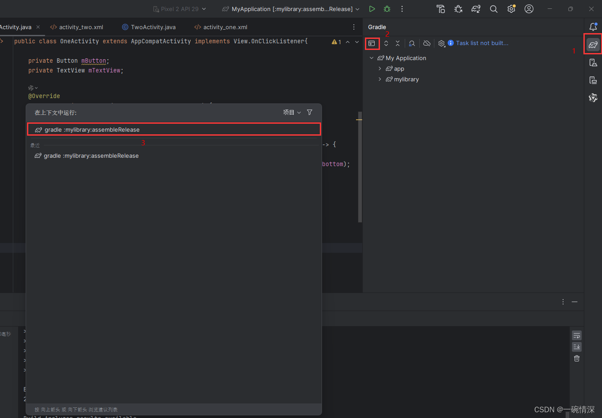Click the filter funnel icon in the popup
This screenshot has height=418, width=602.
click(310, 112)
